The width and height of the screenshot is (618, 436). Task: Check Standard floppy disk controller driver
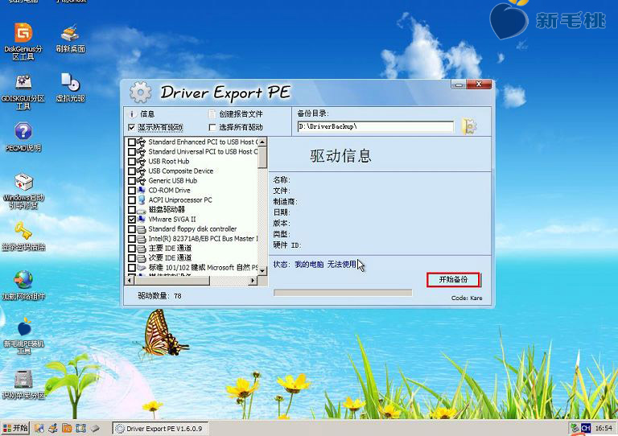coord(132,228)
